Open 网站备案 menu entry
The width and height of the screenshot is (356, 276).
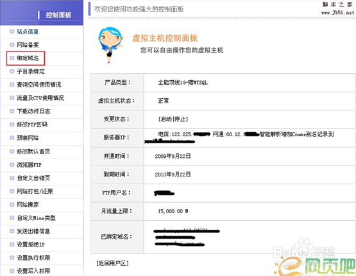click(28, 45)
